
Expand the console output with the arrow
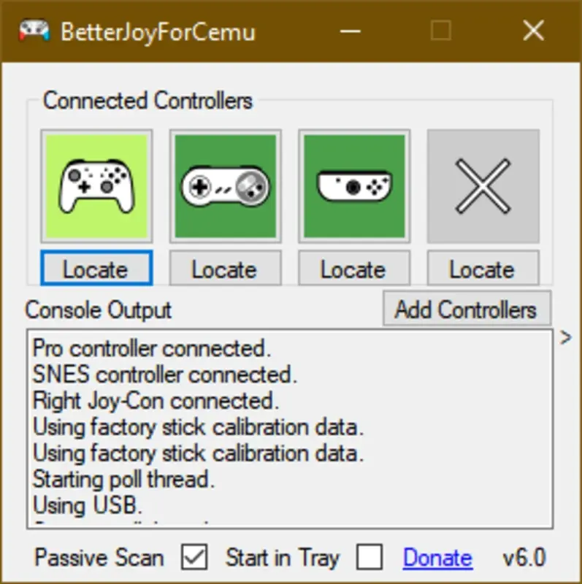coord(564,338)
